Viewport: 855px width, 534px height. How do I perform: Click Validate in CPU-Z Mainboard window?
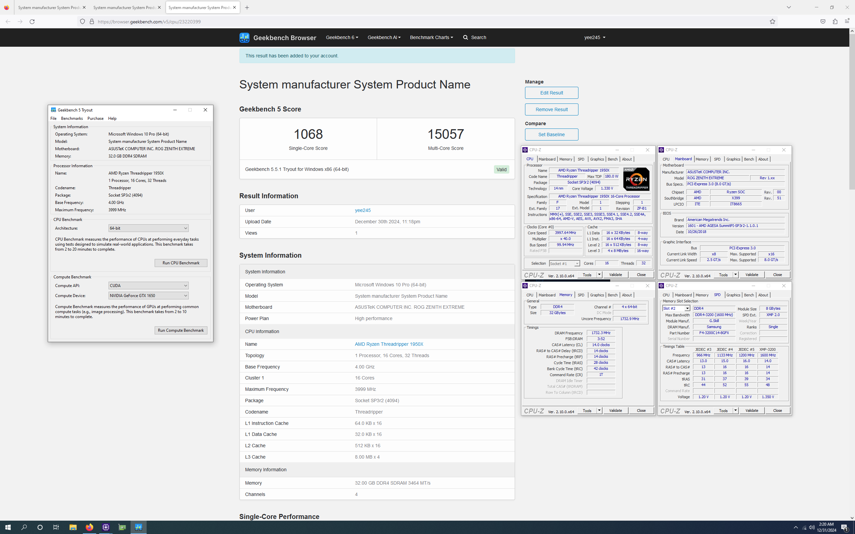click(x=752, y=275)
